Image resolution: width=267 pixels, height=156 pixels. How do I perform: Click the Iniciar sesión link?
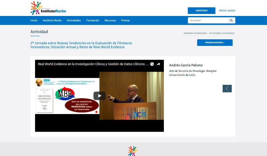(227, 11)
